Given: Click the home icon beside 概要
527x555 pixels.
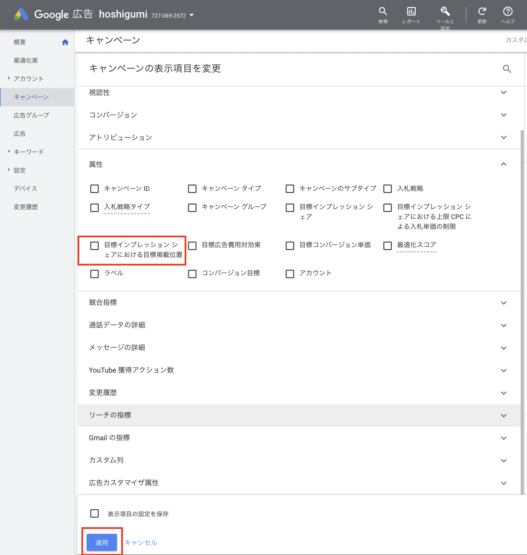Looking at the screenshot, I should click(65, 42).
